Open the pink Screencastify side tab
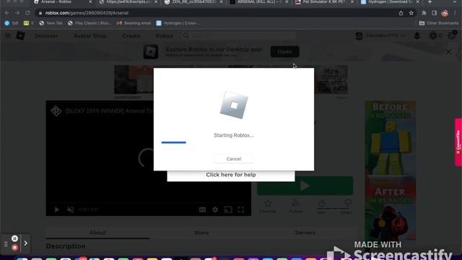 point(458,142)
